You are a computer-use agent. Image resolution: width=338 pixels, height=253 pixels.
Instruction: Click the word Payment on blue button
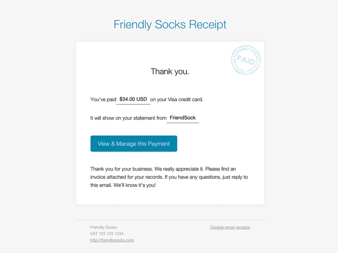159,144
